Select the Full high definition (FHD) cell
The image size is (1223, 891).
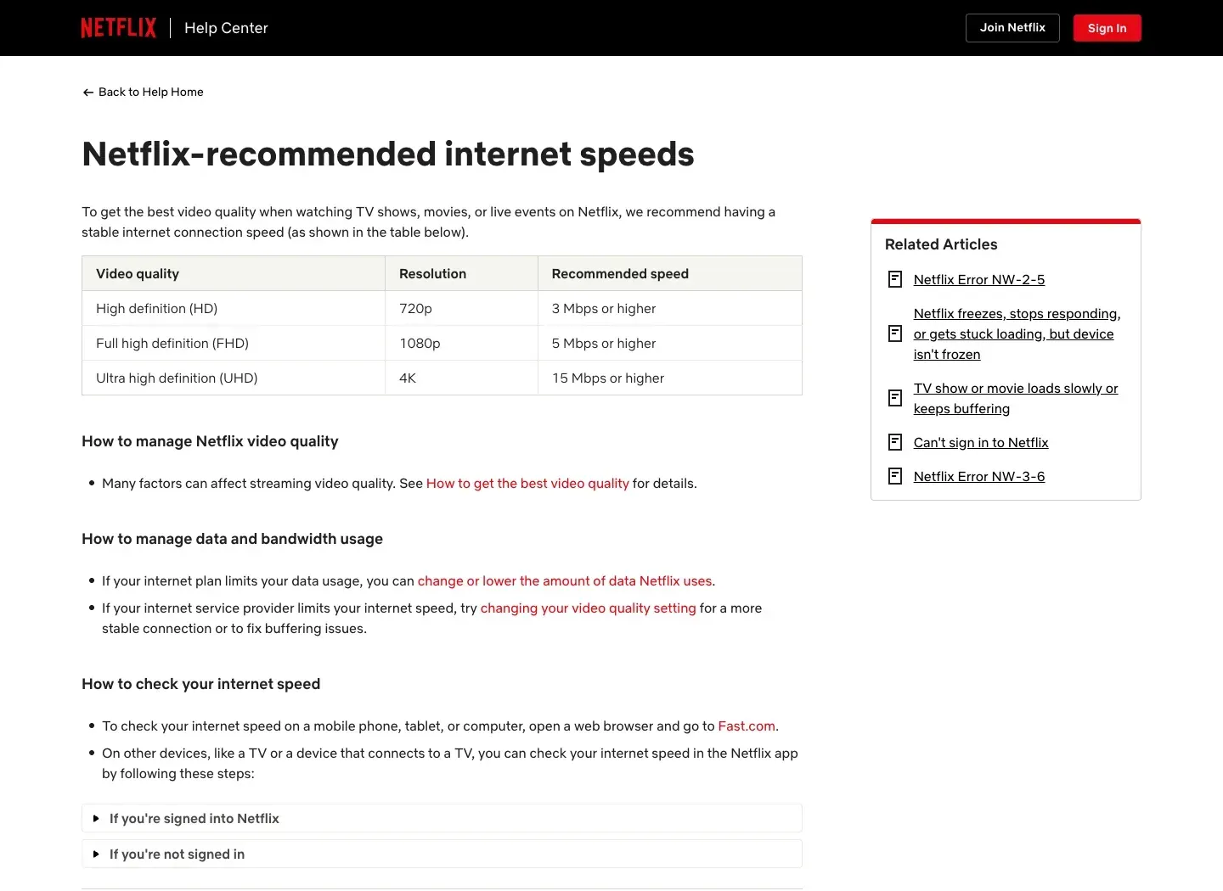(x=234, y=343)
